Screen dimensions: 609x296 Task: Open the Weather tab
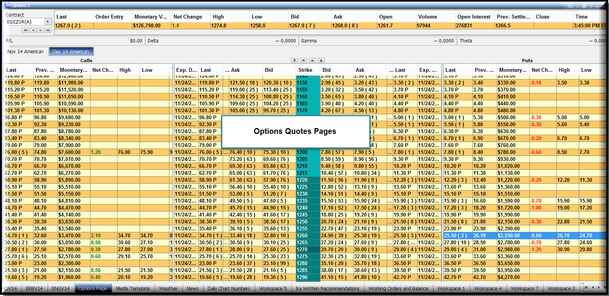[x=169, y=288]
